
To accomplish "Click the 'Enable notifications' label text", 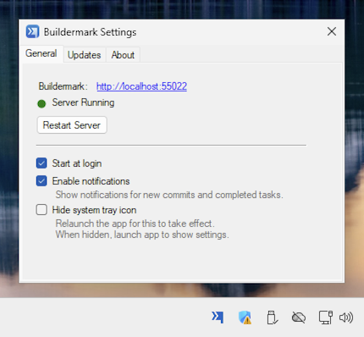I will point(91,181).
